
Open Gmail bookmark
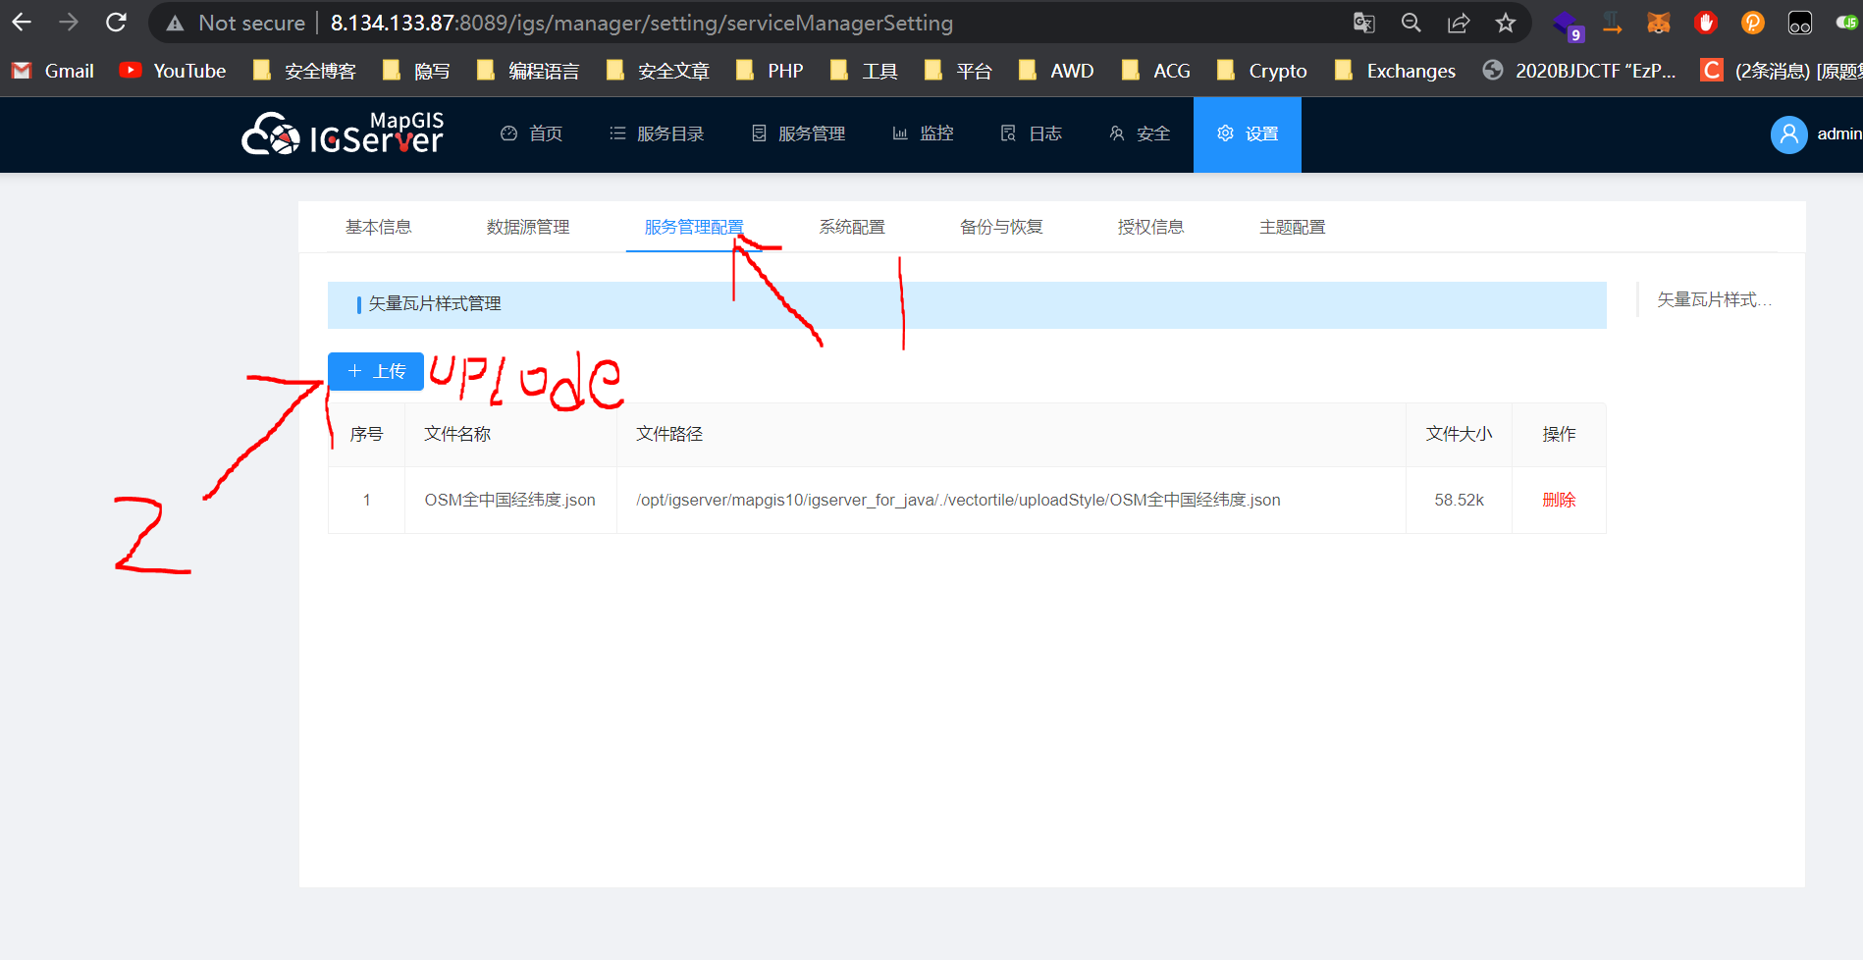tap(53, 71)
